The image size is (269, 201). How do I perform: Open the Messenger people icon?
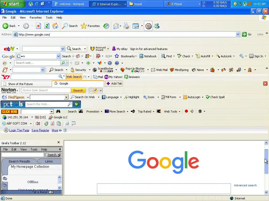coord(157,26)
